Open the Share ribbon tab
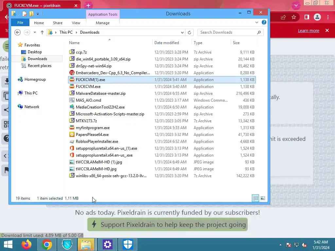This screenshot has width=335, height=251. click(x=58, y=23)
